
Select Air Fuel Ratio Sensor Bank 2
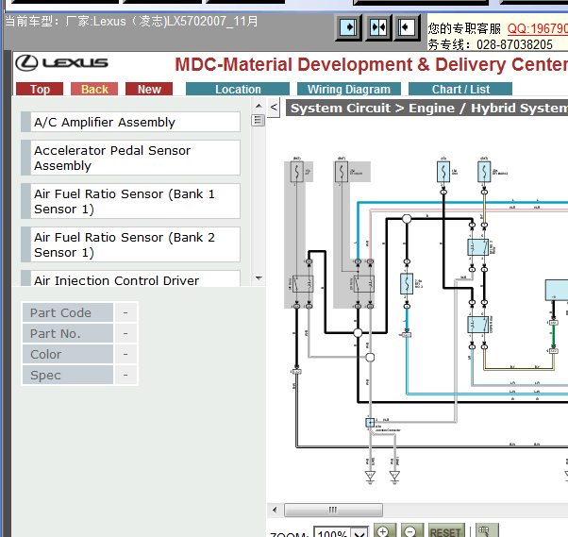click(x=130, y=244)
